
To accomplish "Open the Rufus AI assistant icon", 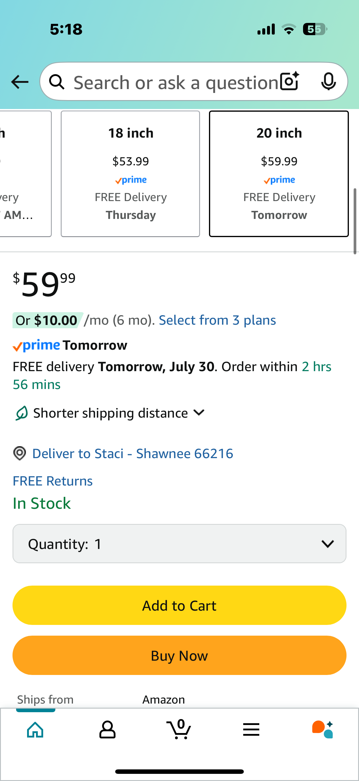I will pos(323,729).
